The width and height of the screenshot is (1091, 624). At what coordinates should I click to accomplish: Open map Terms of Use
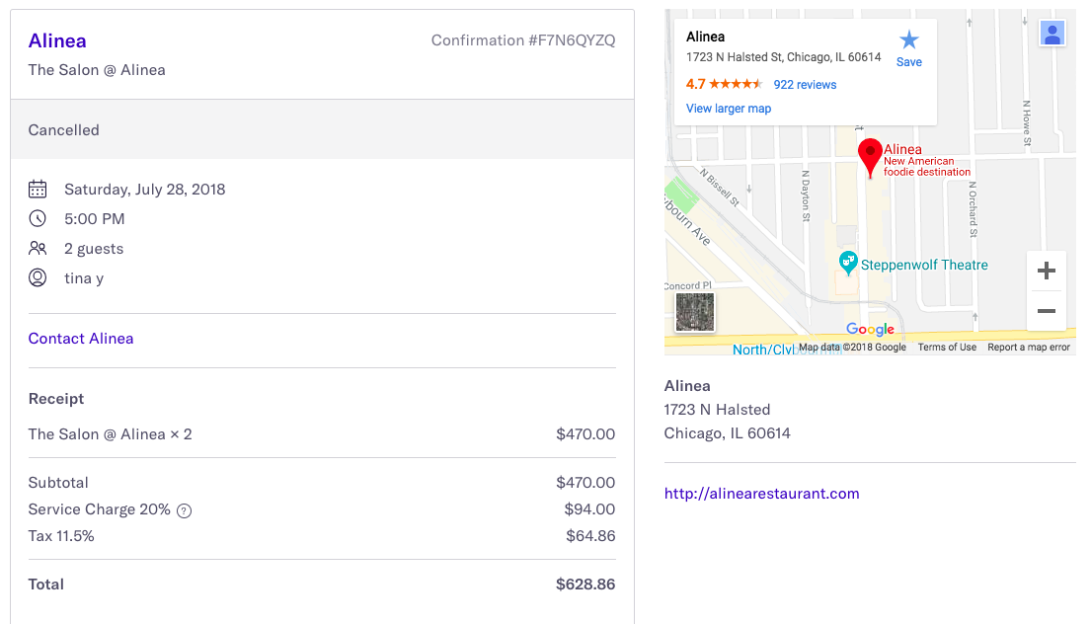[x=946, y=348]
